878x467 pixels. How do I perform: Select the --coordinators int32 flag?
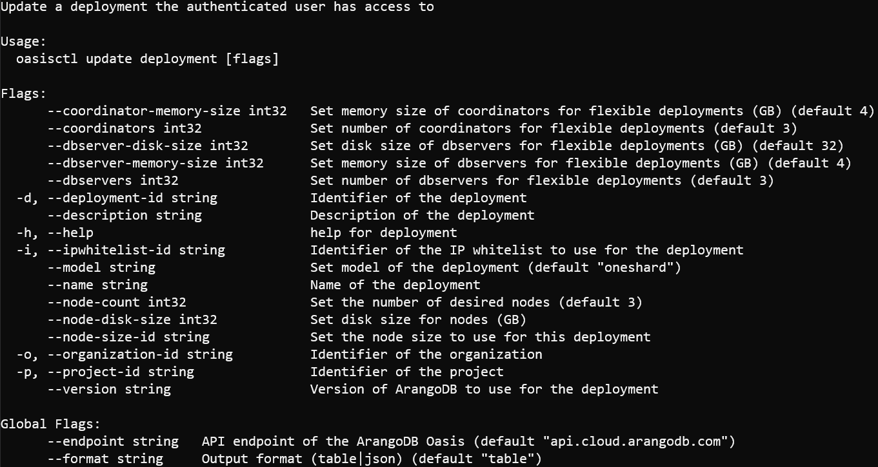point(124,128)
